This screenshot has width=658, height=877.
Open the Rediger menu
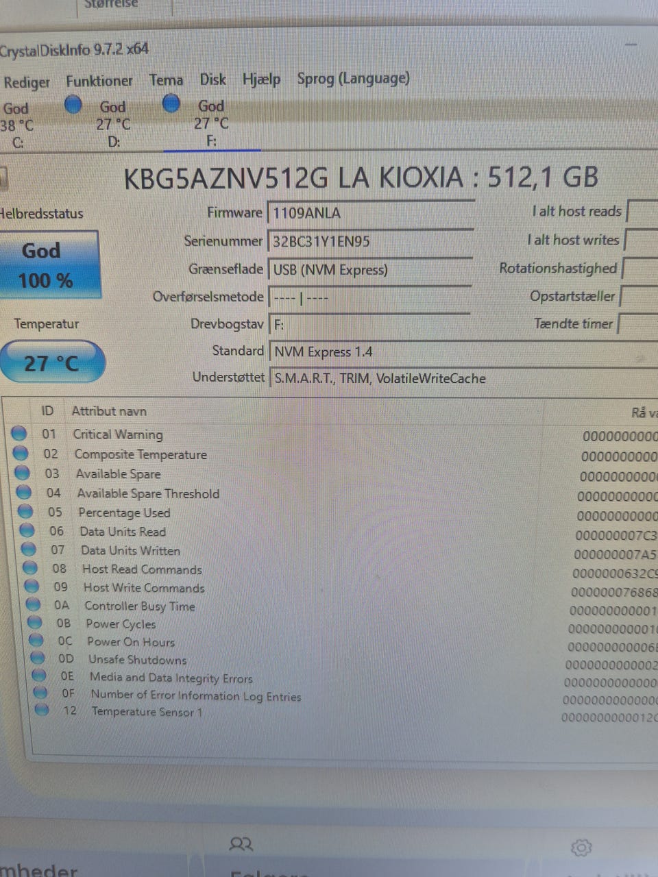tap(26, 82)
